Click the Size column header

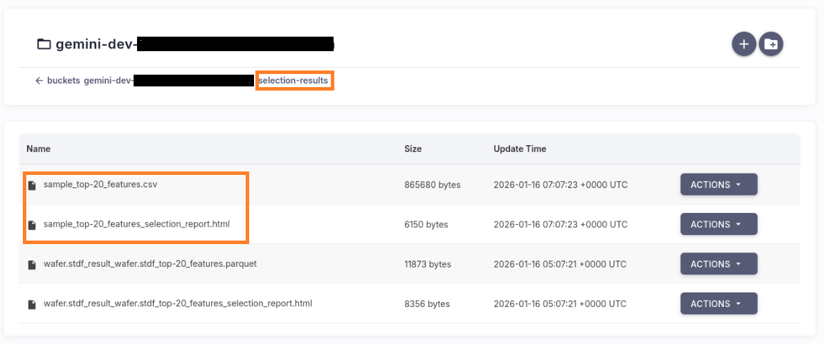point(412,149)
